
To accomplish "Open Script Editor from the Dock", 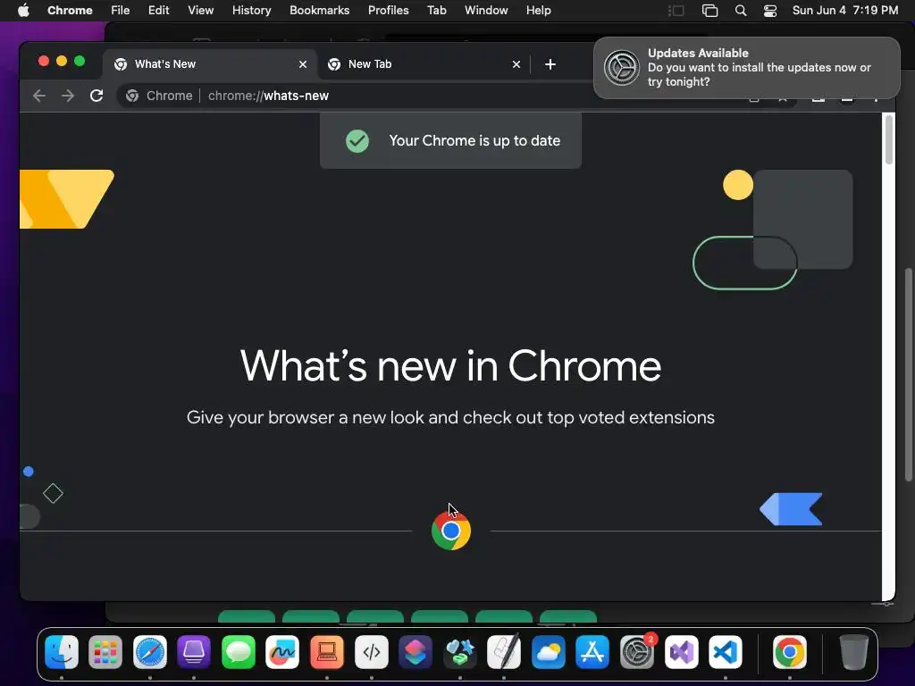I will 504,651.
